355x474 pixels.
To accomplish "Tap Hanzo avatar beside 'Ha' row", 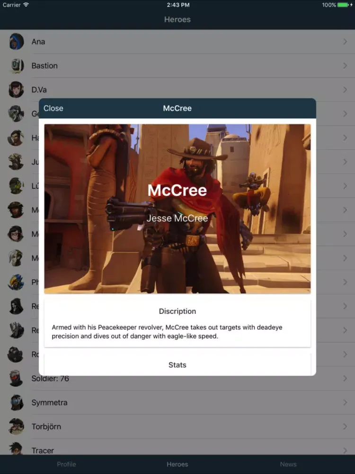I will pos(16,138).
